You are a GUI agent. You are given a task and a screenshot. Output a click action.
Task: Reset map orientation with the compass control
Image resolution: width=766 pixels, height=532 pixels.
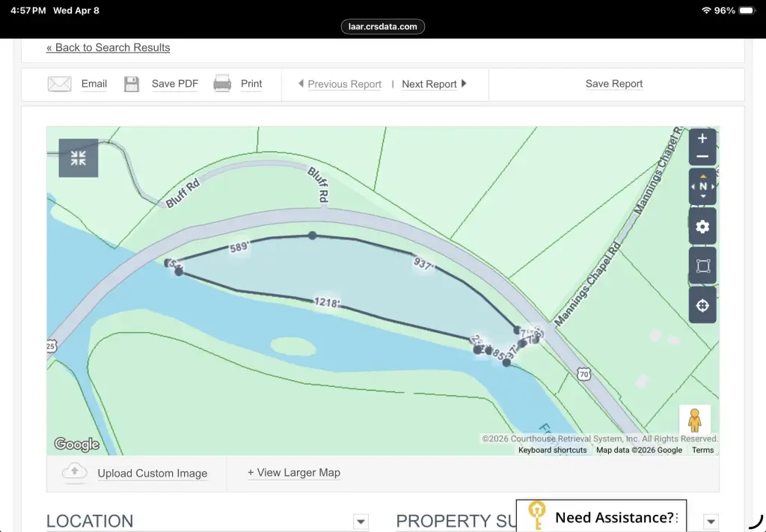tap(702, 186)
